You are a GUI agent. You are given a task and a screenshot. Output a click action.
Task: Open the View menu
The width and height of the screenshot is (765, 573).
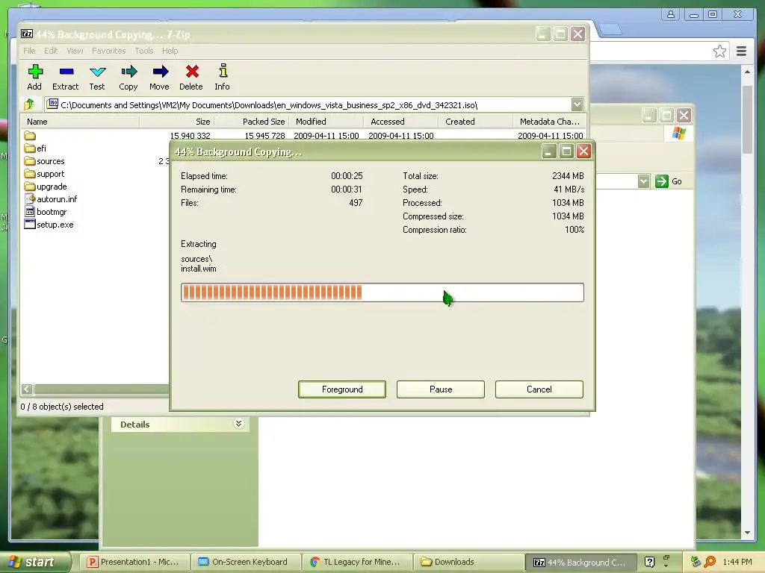75,51
